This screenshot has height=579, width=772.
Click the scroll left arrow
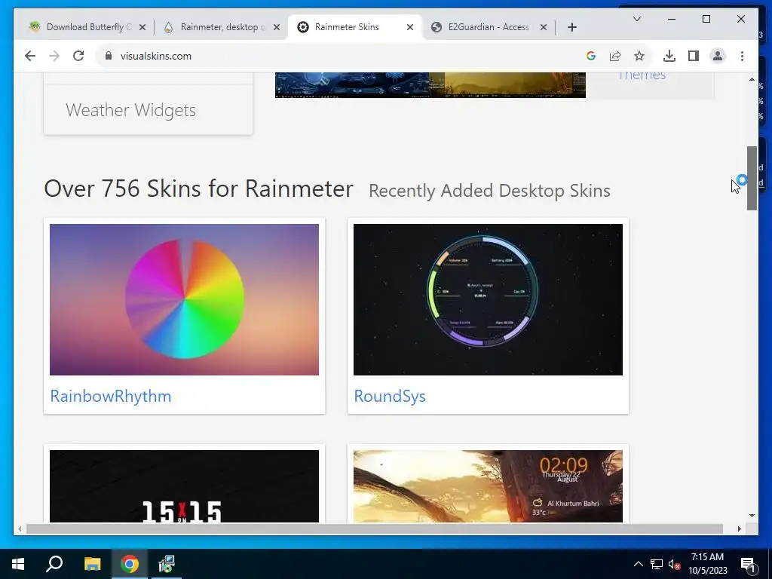(x=20, y=528)
